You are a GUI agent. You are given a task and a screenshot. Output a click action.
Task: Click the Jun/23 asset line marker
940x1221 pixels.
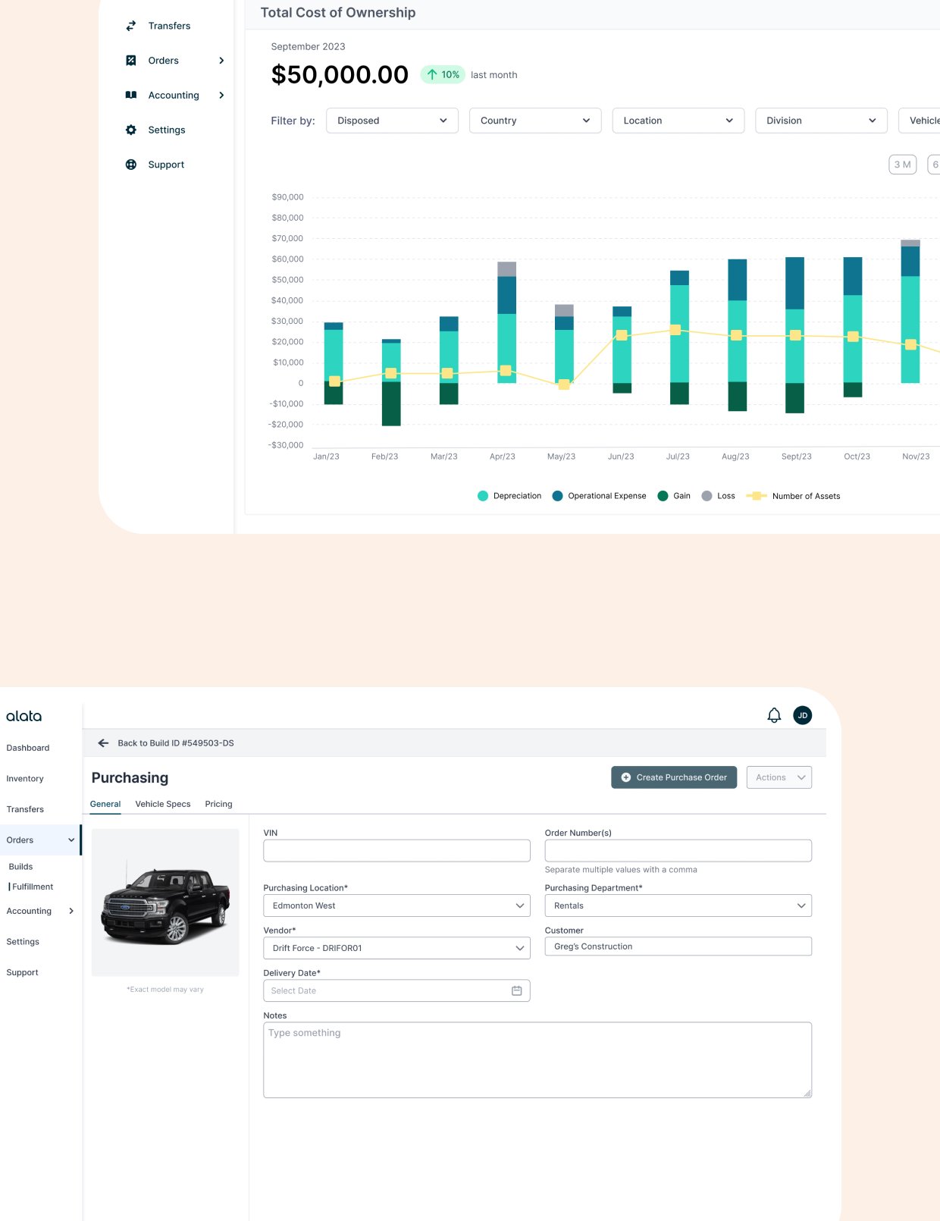[622, 335]
